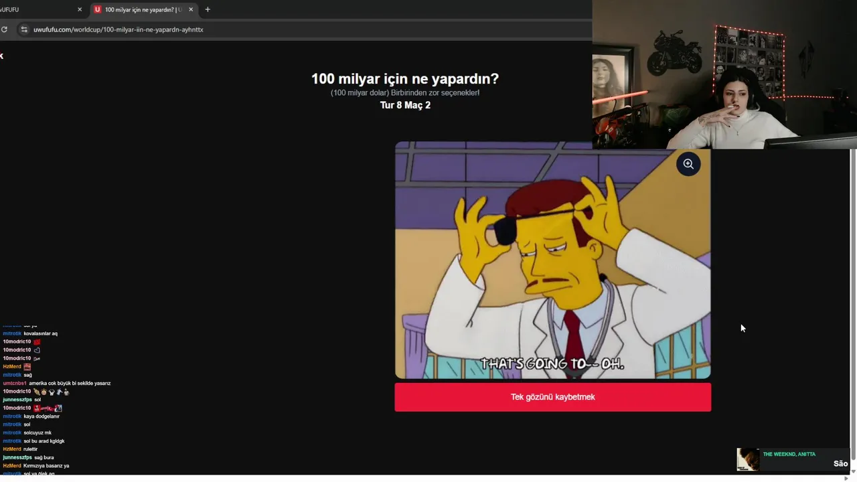Click chat message 'amerika cok büyük bi sekilde yasarız'

click(x=70, y=383)
